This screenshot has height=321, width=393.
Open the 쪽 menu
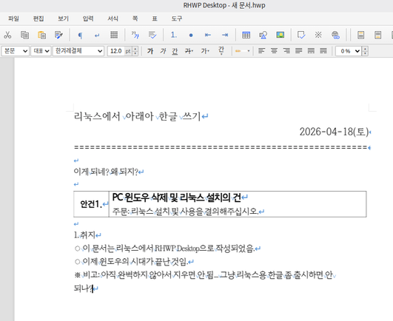point(135,18)
